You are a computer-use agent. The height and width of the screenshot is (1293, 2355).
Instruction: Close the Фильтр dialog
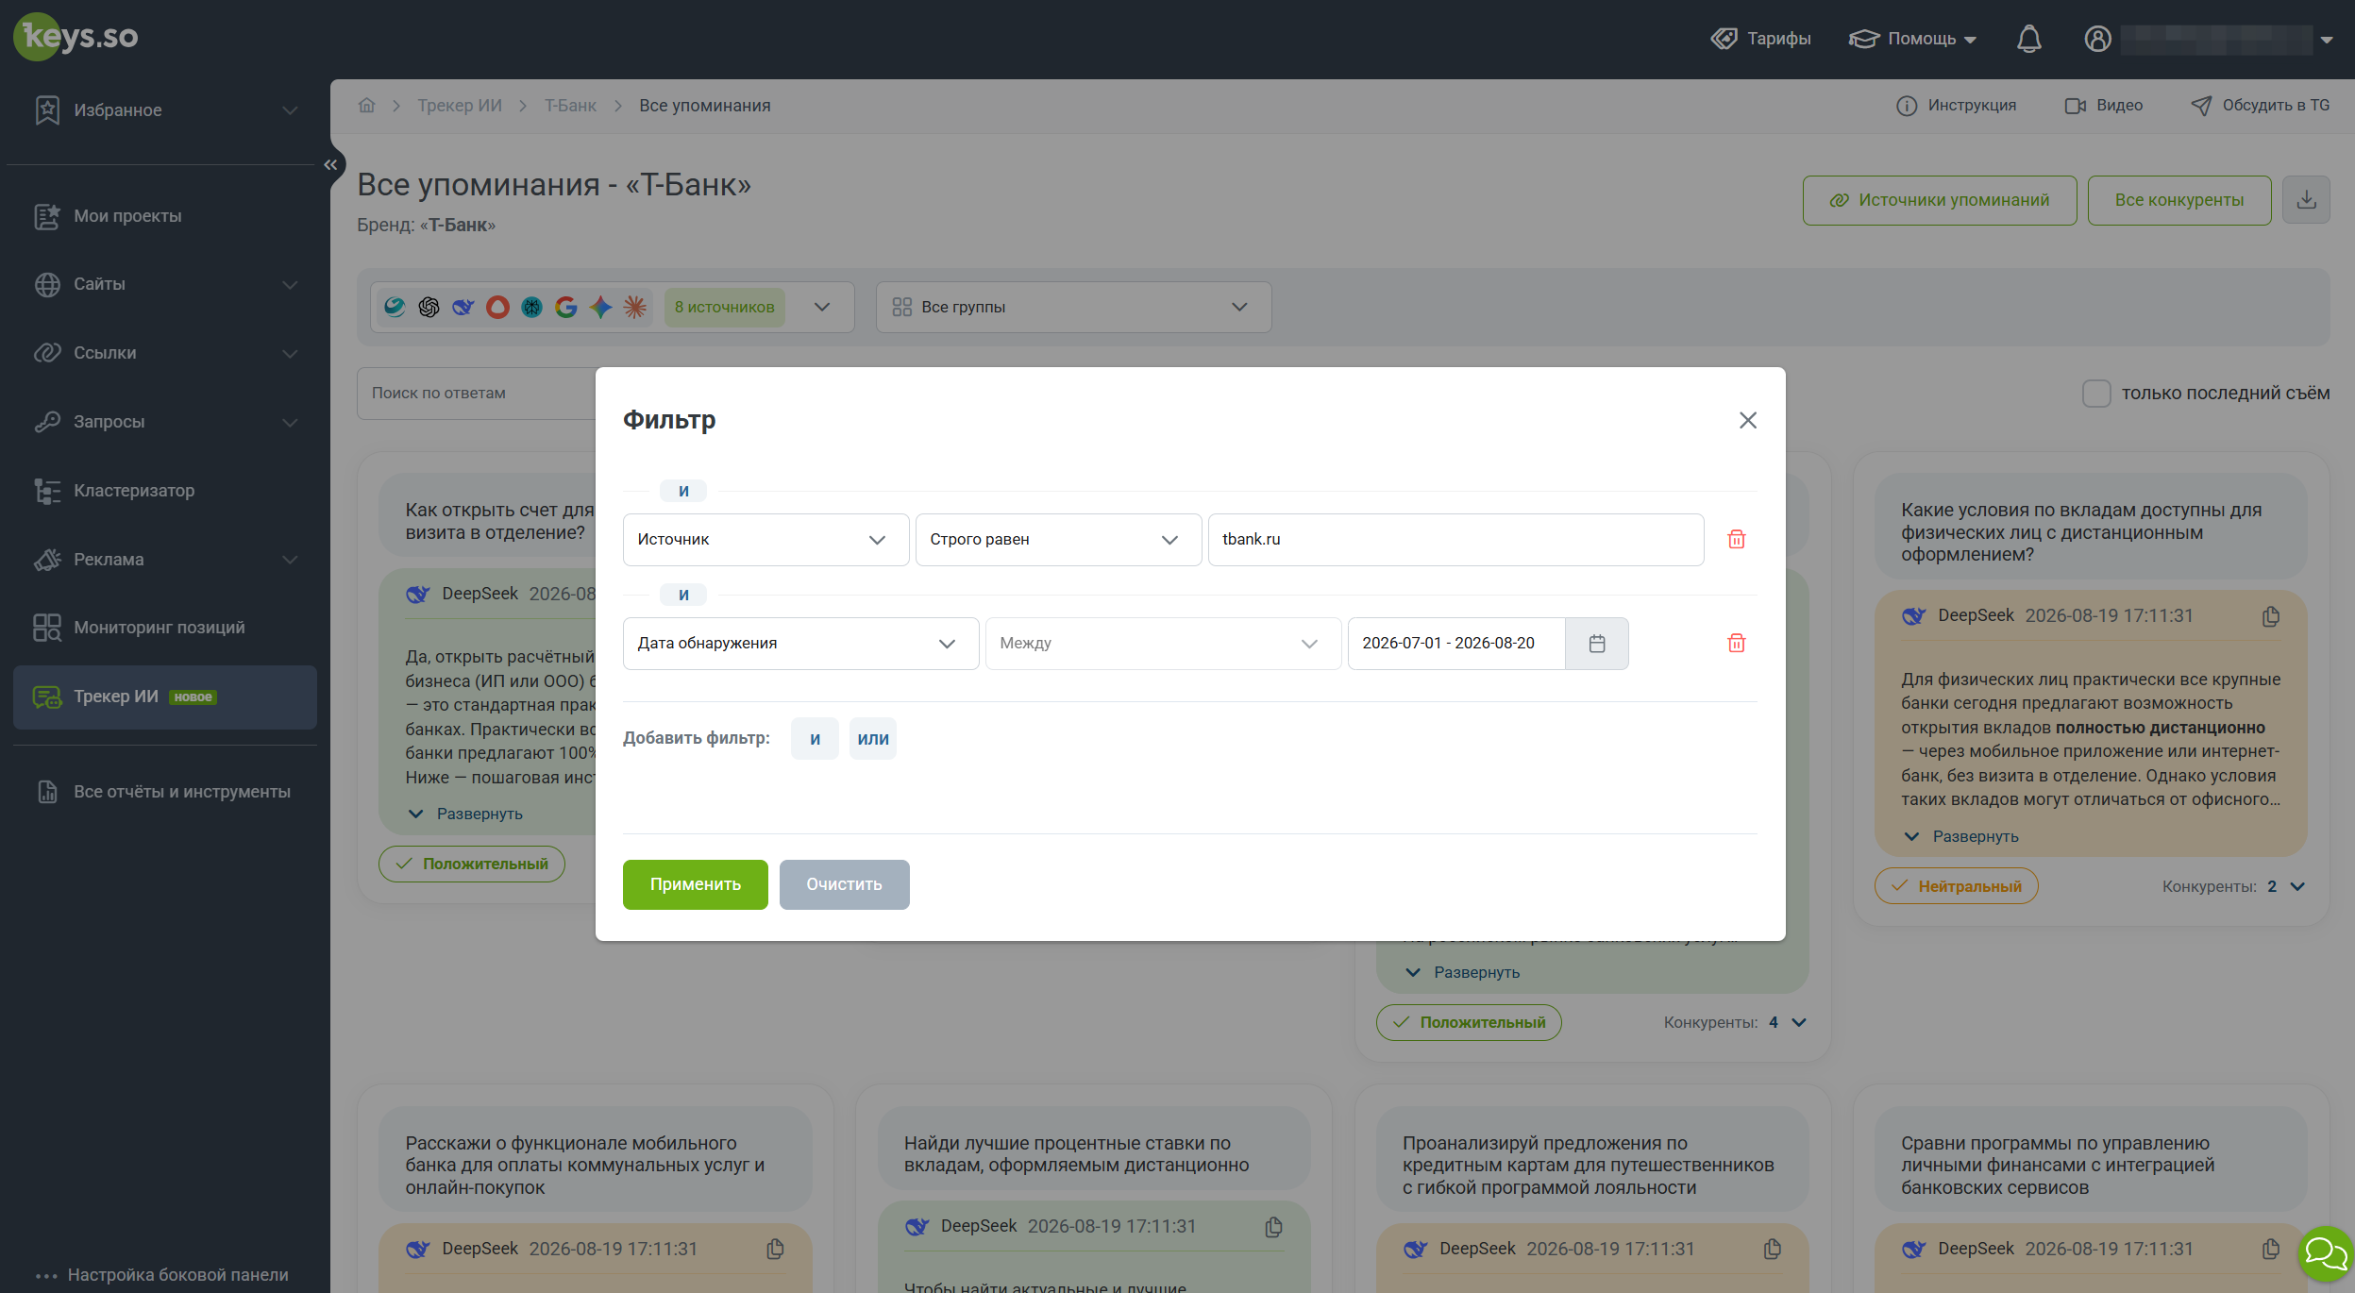1748,420
